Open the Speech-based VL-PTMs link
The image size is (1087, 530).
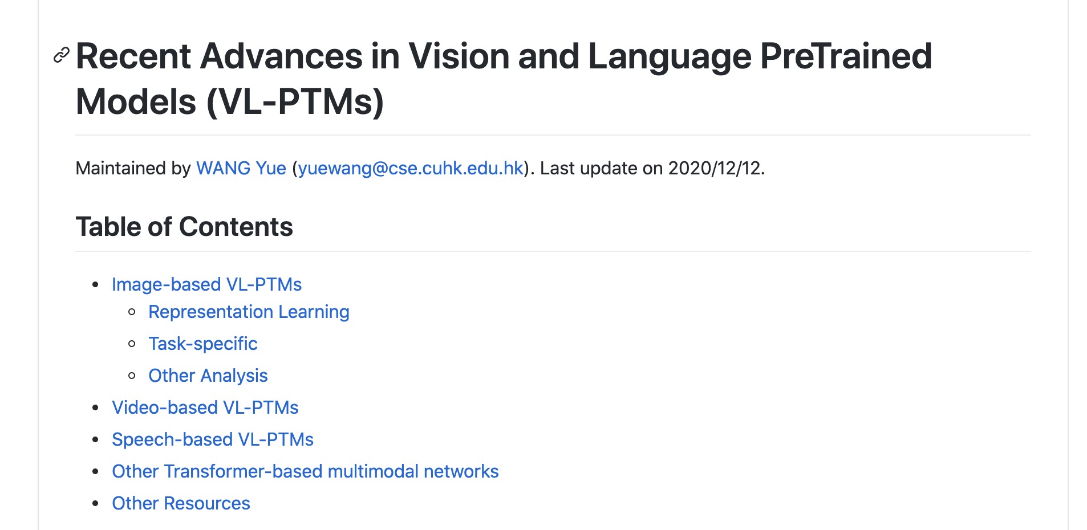click(212, 439)
